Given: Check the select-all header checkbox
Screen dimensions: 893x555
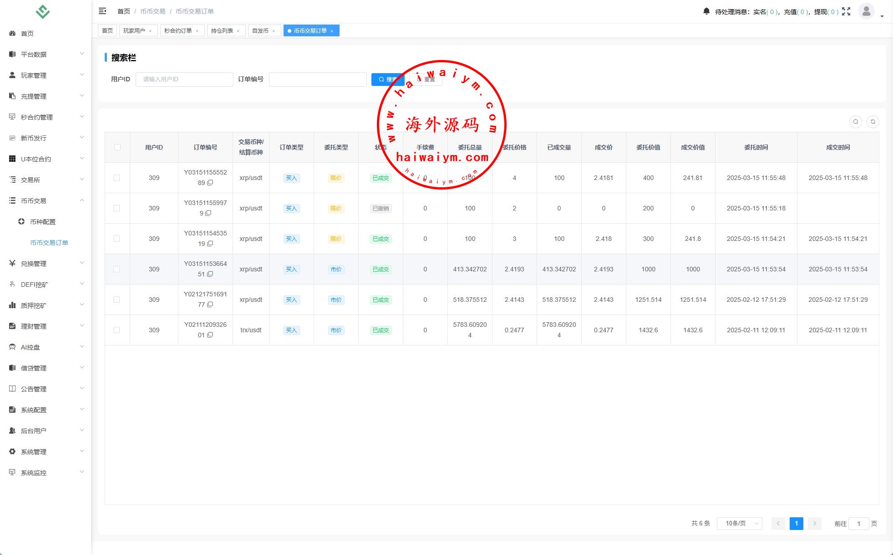Looking at the screenshot, I should (x=117, y=147).
